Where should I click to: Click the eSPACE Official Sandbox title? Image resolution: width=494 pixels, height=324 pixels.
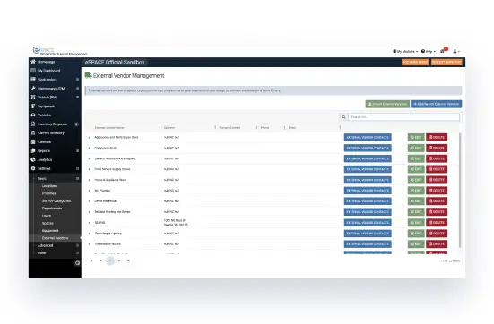click(115, 63)
